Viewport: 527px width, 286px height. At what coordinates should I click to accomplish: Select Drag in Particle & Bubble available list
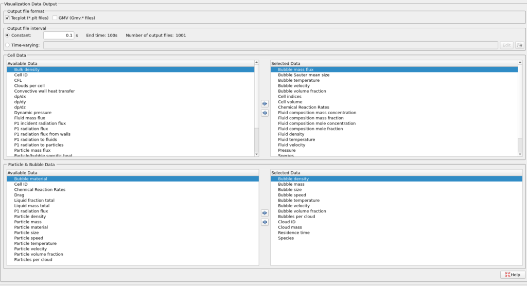click(19, 195)
